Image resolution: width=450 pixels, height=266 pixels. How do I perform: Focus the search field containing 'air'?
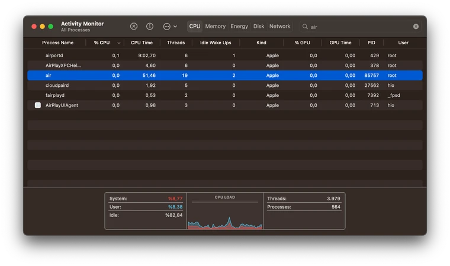[361, 27]
